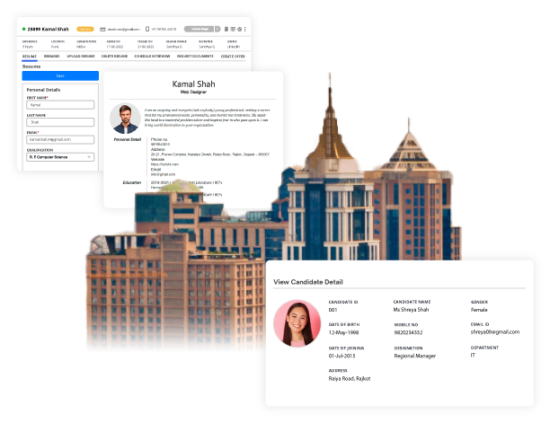The image size is (550, 423).
Task: Click Shreya Shah's candidate profile photo
Action: 295,323
